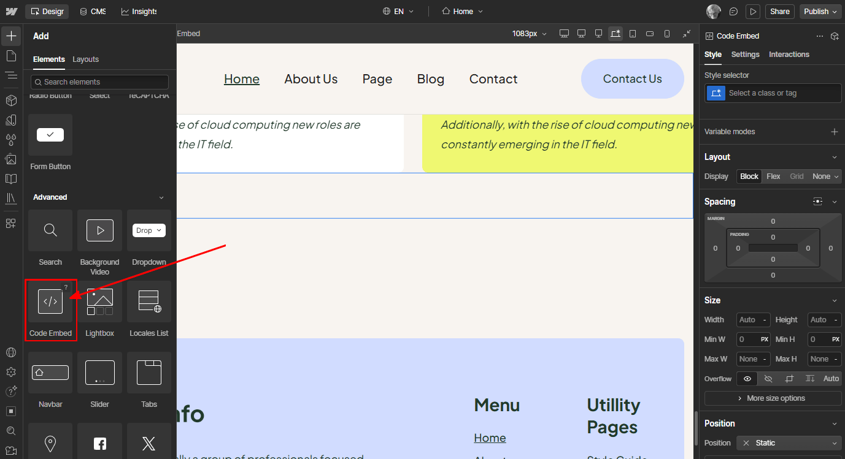Select the mobile landscape breakpoint icon
This screenshot has width=845, height=459.
(650, 34)
